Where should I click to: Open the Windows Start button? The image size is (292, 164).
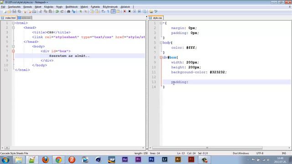tap(5, 160)
